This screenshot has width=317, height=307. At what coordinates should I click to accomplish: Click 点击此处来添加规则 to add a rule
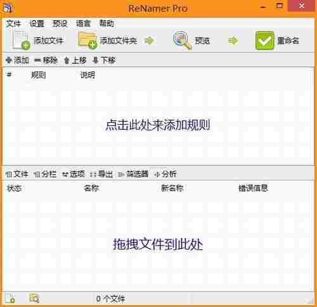click(x=158, y=125)
